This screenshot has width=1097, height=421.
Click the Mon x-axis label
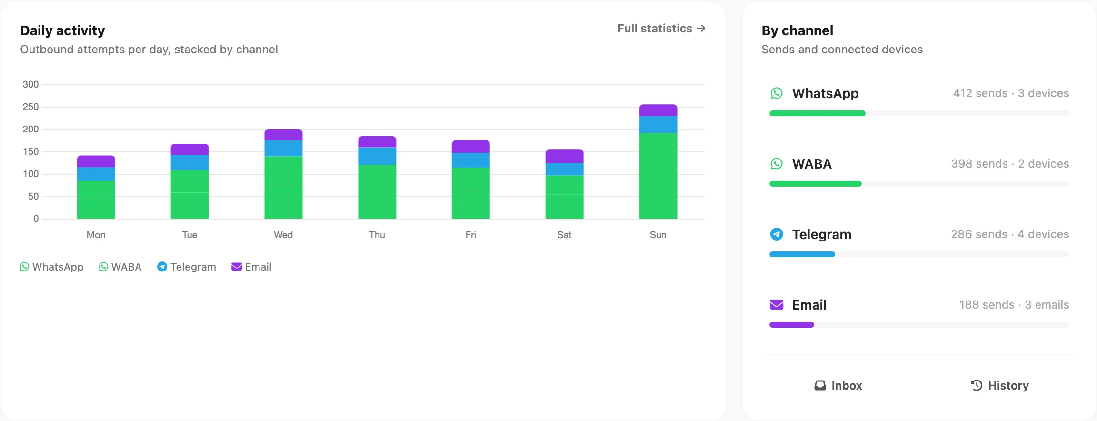click(96, 235)
